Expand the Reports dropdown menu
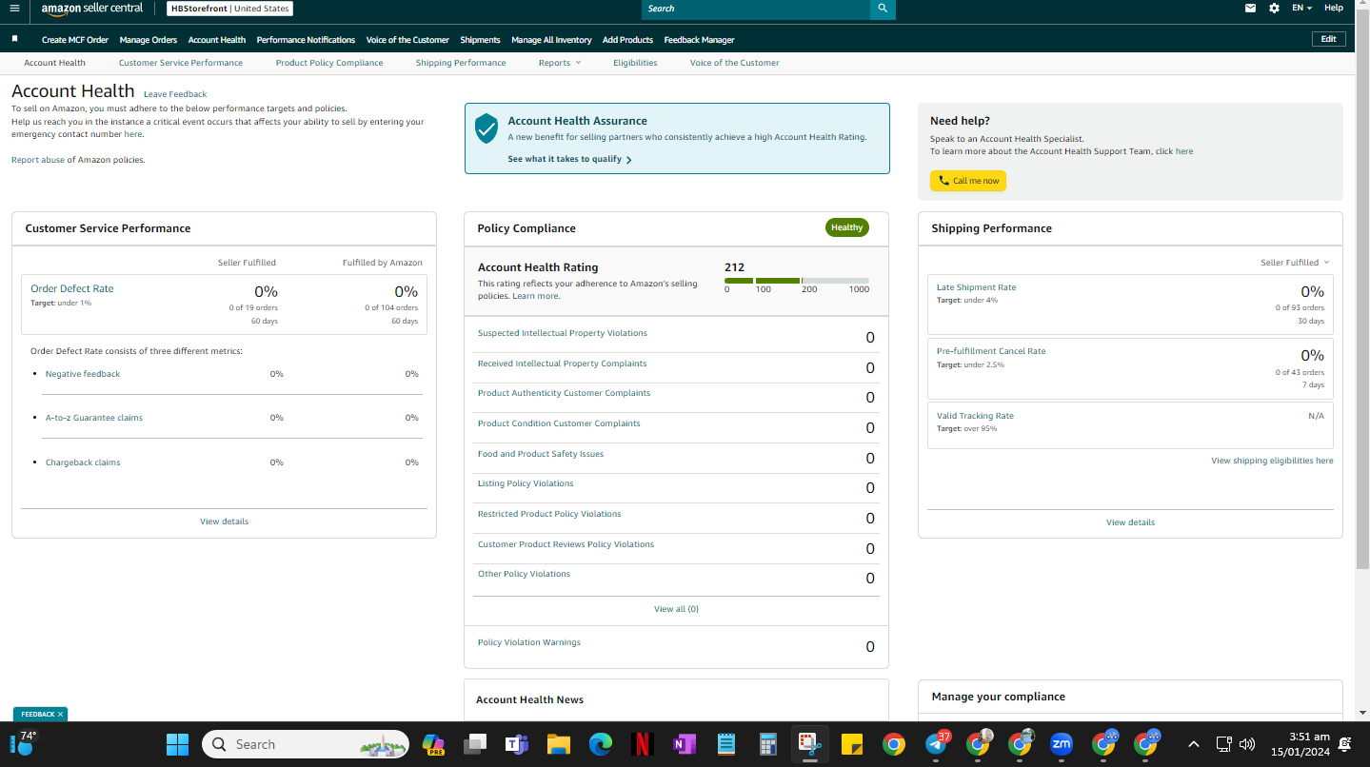The height and width of the screenshot is (767, 1370). coord(559,63)
